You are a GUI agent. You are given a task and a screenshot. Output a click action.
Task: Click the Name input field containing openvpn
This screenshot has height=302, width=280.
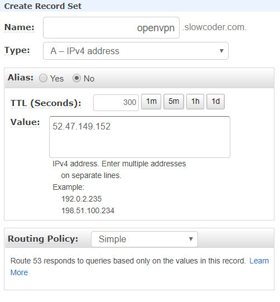[111, 27]
